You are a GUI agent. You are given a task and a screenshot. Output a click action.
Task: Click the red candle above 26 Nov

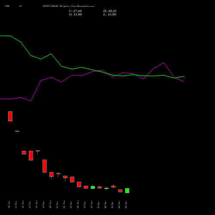tap(79, 184)
